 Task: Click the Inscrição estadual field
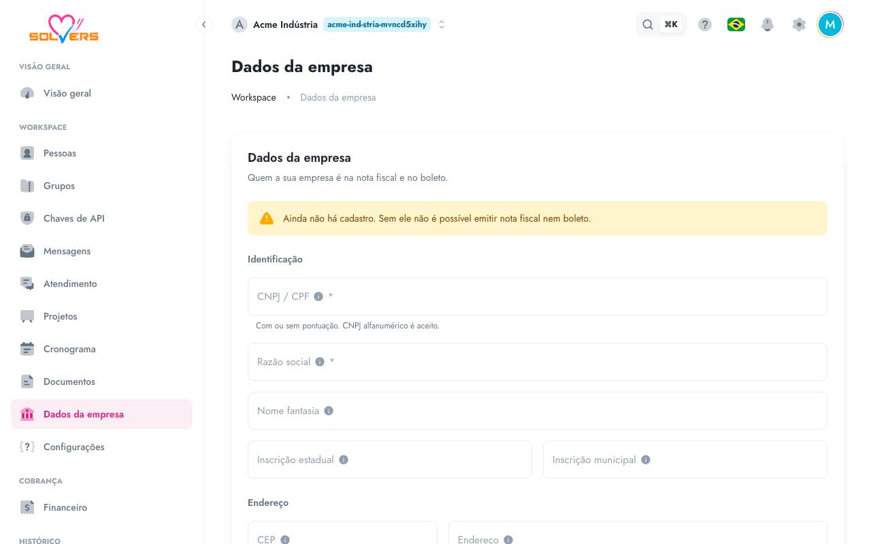(x=390, y=460)
